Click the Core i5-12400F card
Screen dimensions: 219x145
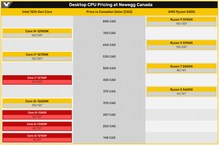click(37, 126)
